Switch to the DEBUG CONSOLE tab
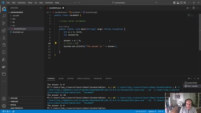The image size is (201, 113). [84, 78]
